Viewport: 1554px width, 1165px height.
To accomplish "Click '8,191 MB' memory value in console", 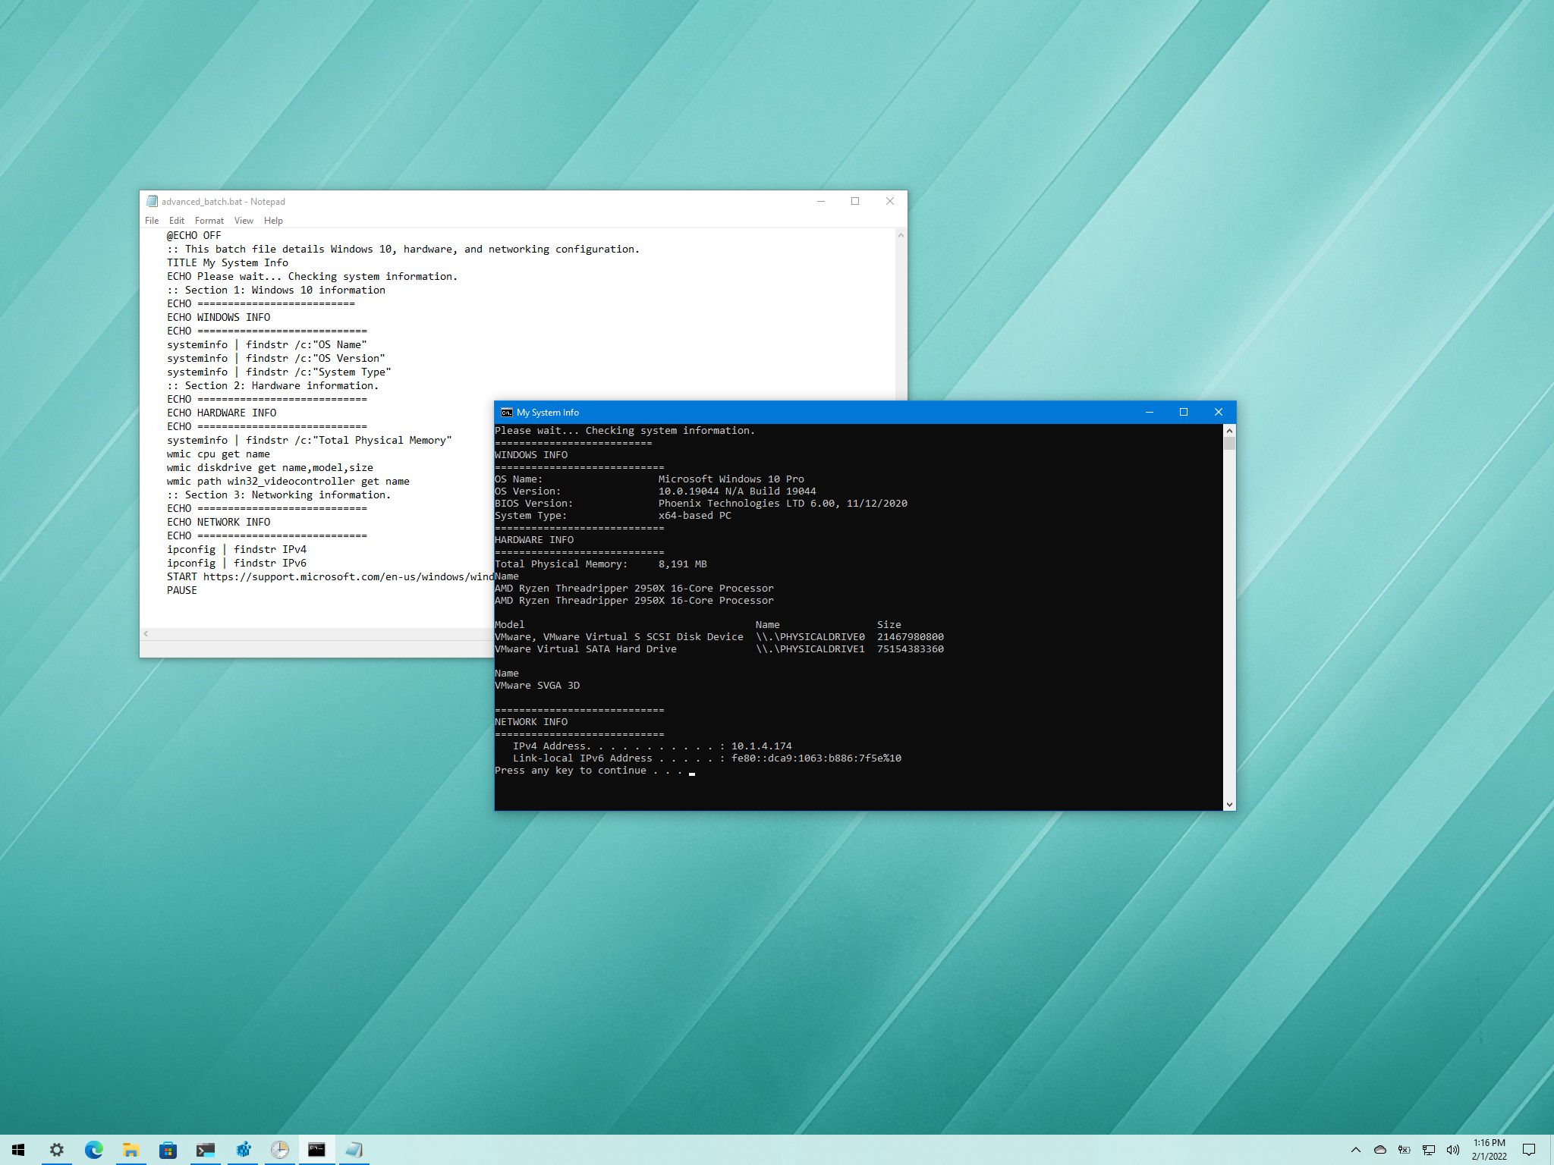I will coord(683,564).
